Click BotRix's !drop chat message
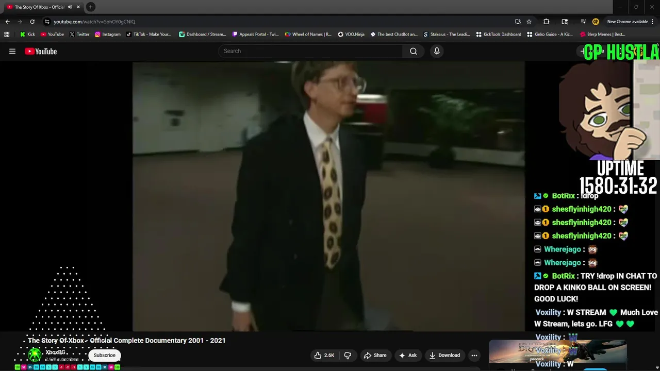The image size is (660, 371). 566,196
